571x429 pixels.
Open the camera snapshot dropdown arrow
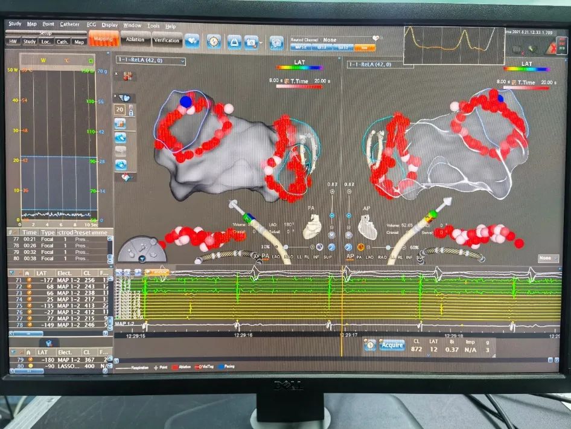[x=261, y=43]
